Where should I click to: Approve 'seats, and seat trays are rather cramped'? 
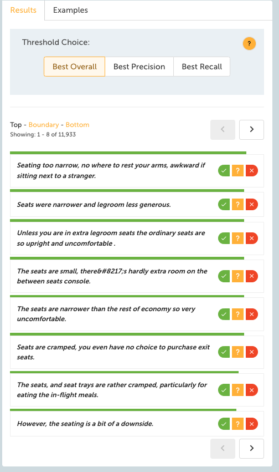pyautogui.click(x=224, y=390)
